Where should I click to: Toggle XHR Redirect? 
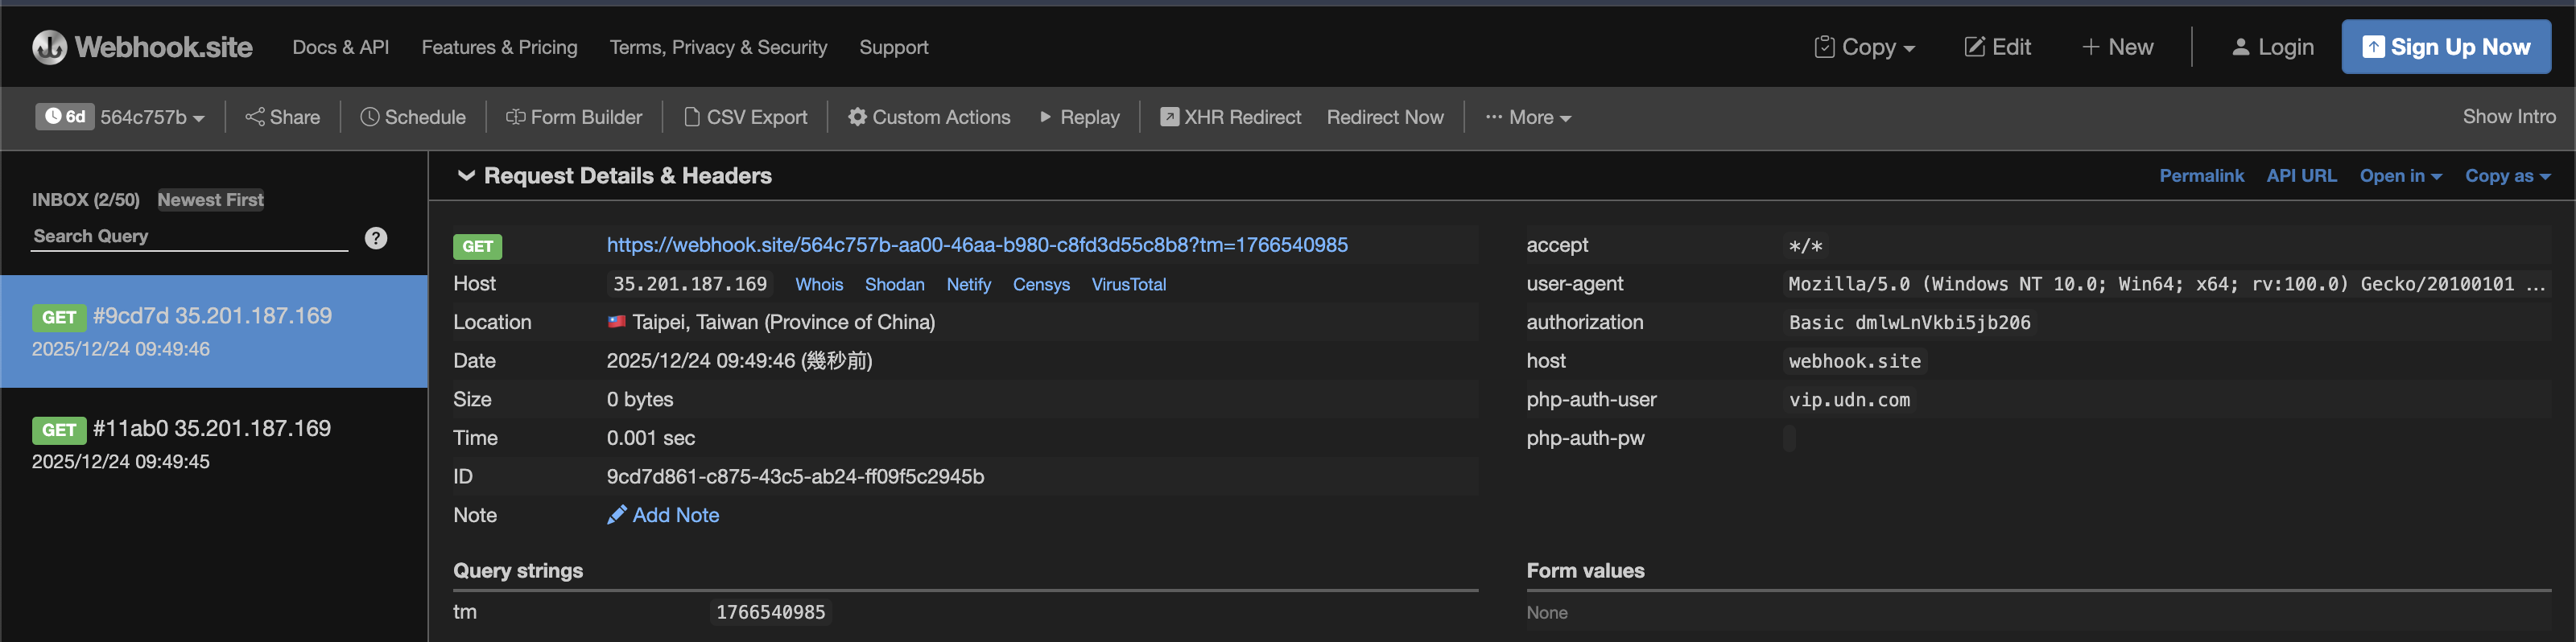tap(1230, 117)
